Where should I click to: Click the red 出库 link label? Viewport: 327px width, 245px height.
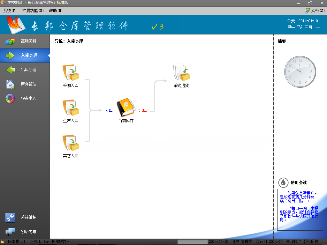pyautogui.click(x=143, y=110)
